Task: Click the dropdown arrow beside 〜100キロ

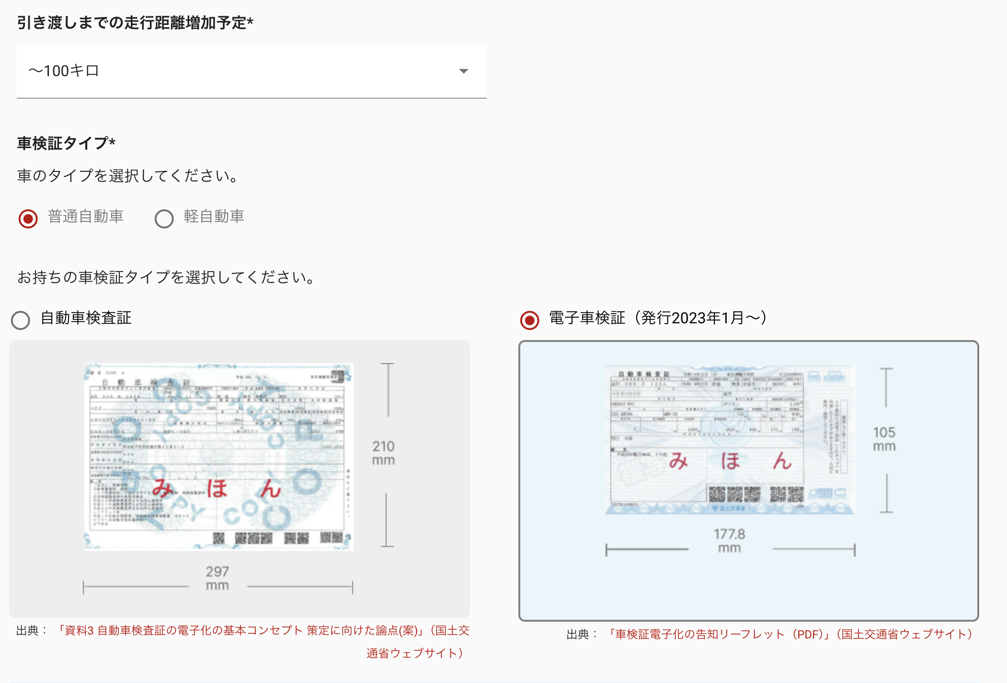Action: coord(463,71)
